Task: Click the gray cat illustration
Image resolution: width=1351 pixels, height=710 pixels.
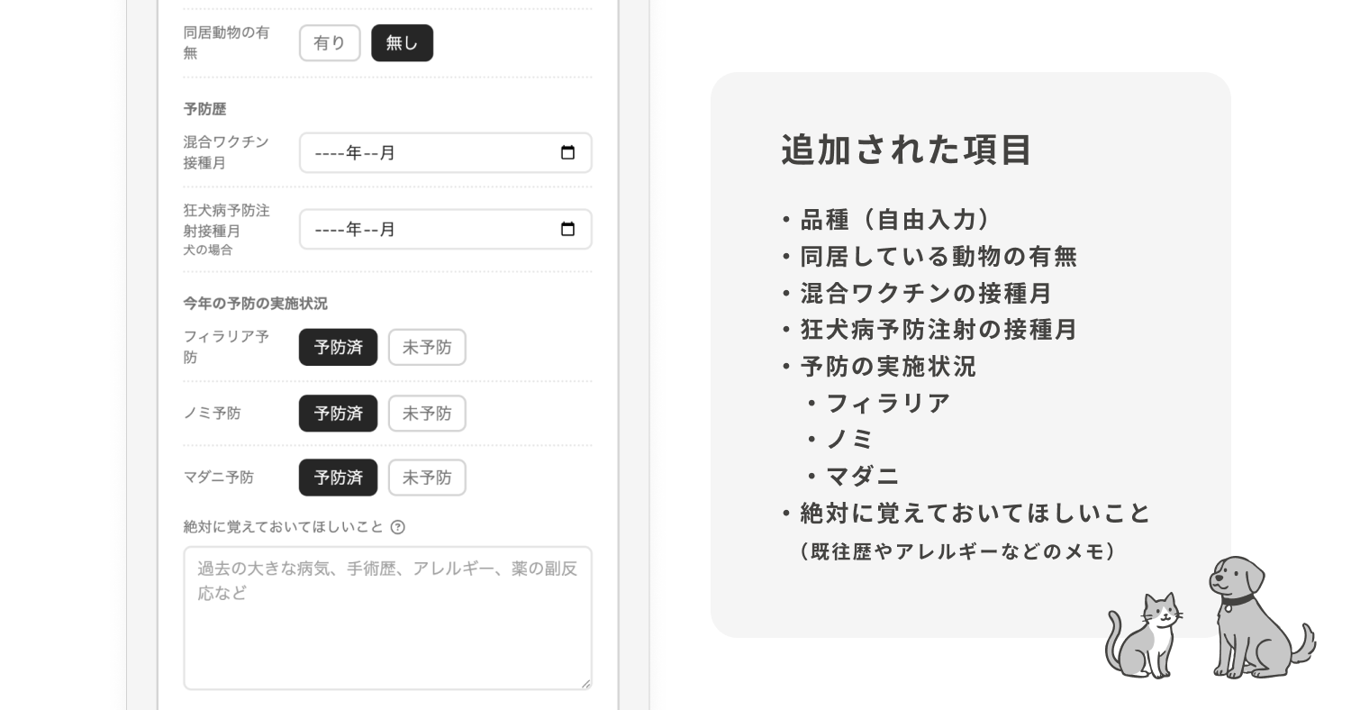Action: click(1145, 634)
